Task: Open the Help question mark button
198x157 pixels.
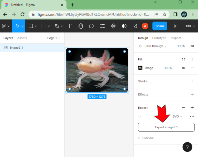Action: pyautogui.click(x=187, y=147)
